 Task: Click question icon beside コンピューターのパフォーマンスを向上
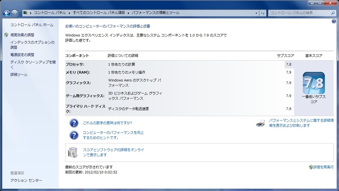point(74,135)
